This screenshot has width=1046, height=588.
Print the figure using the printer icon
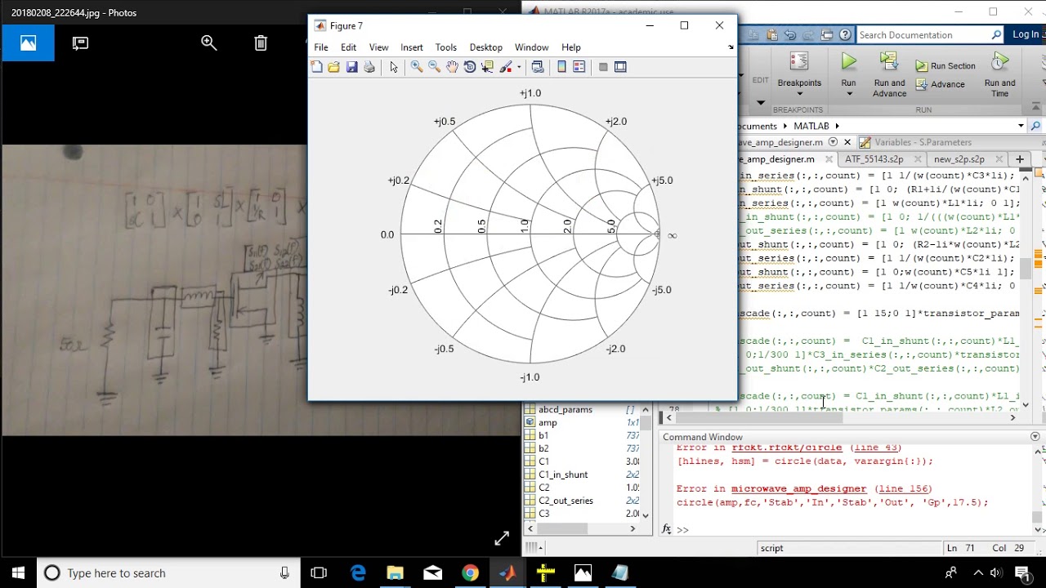coord(369,67)
